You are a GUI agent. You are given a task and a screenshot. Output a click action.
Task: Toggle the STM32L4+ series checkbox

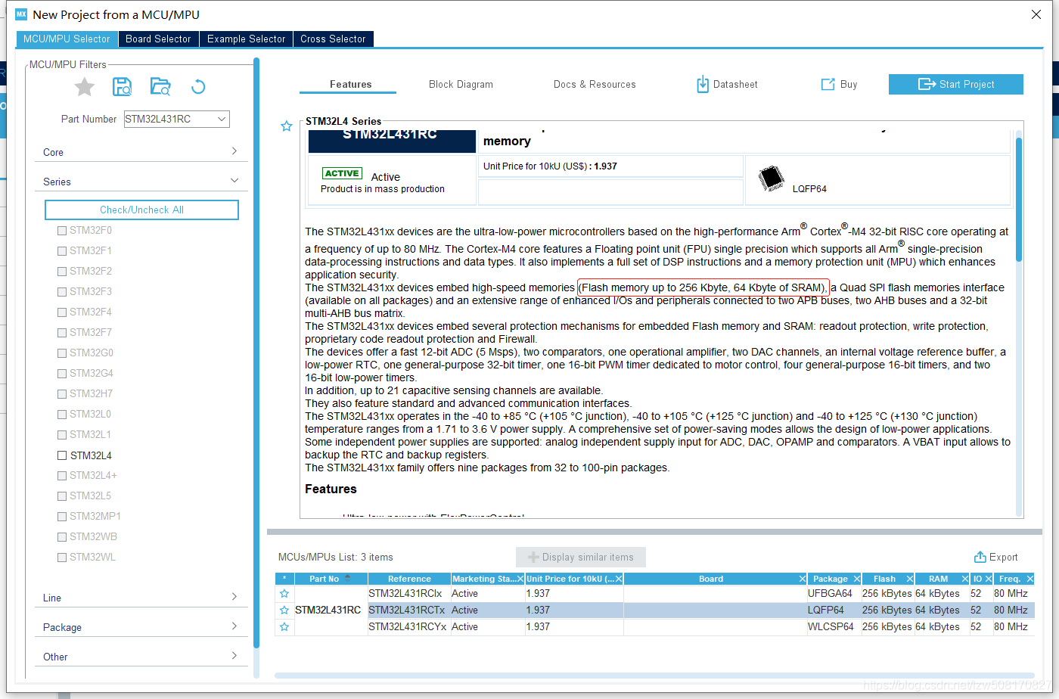click(x=62, y=476)
